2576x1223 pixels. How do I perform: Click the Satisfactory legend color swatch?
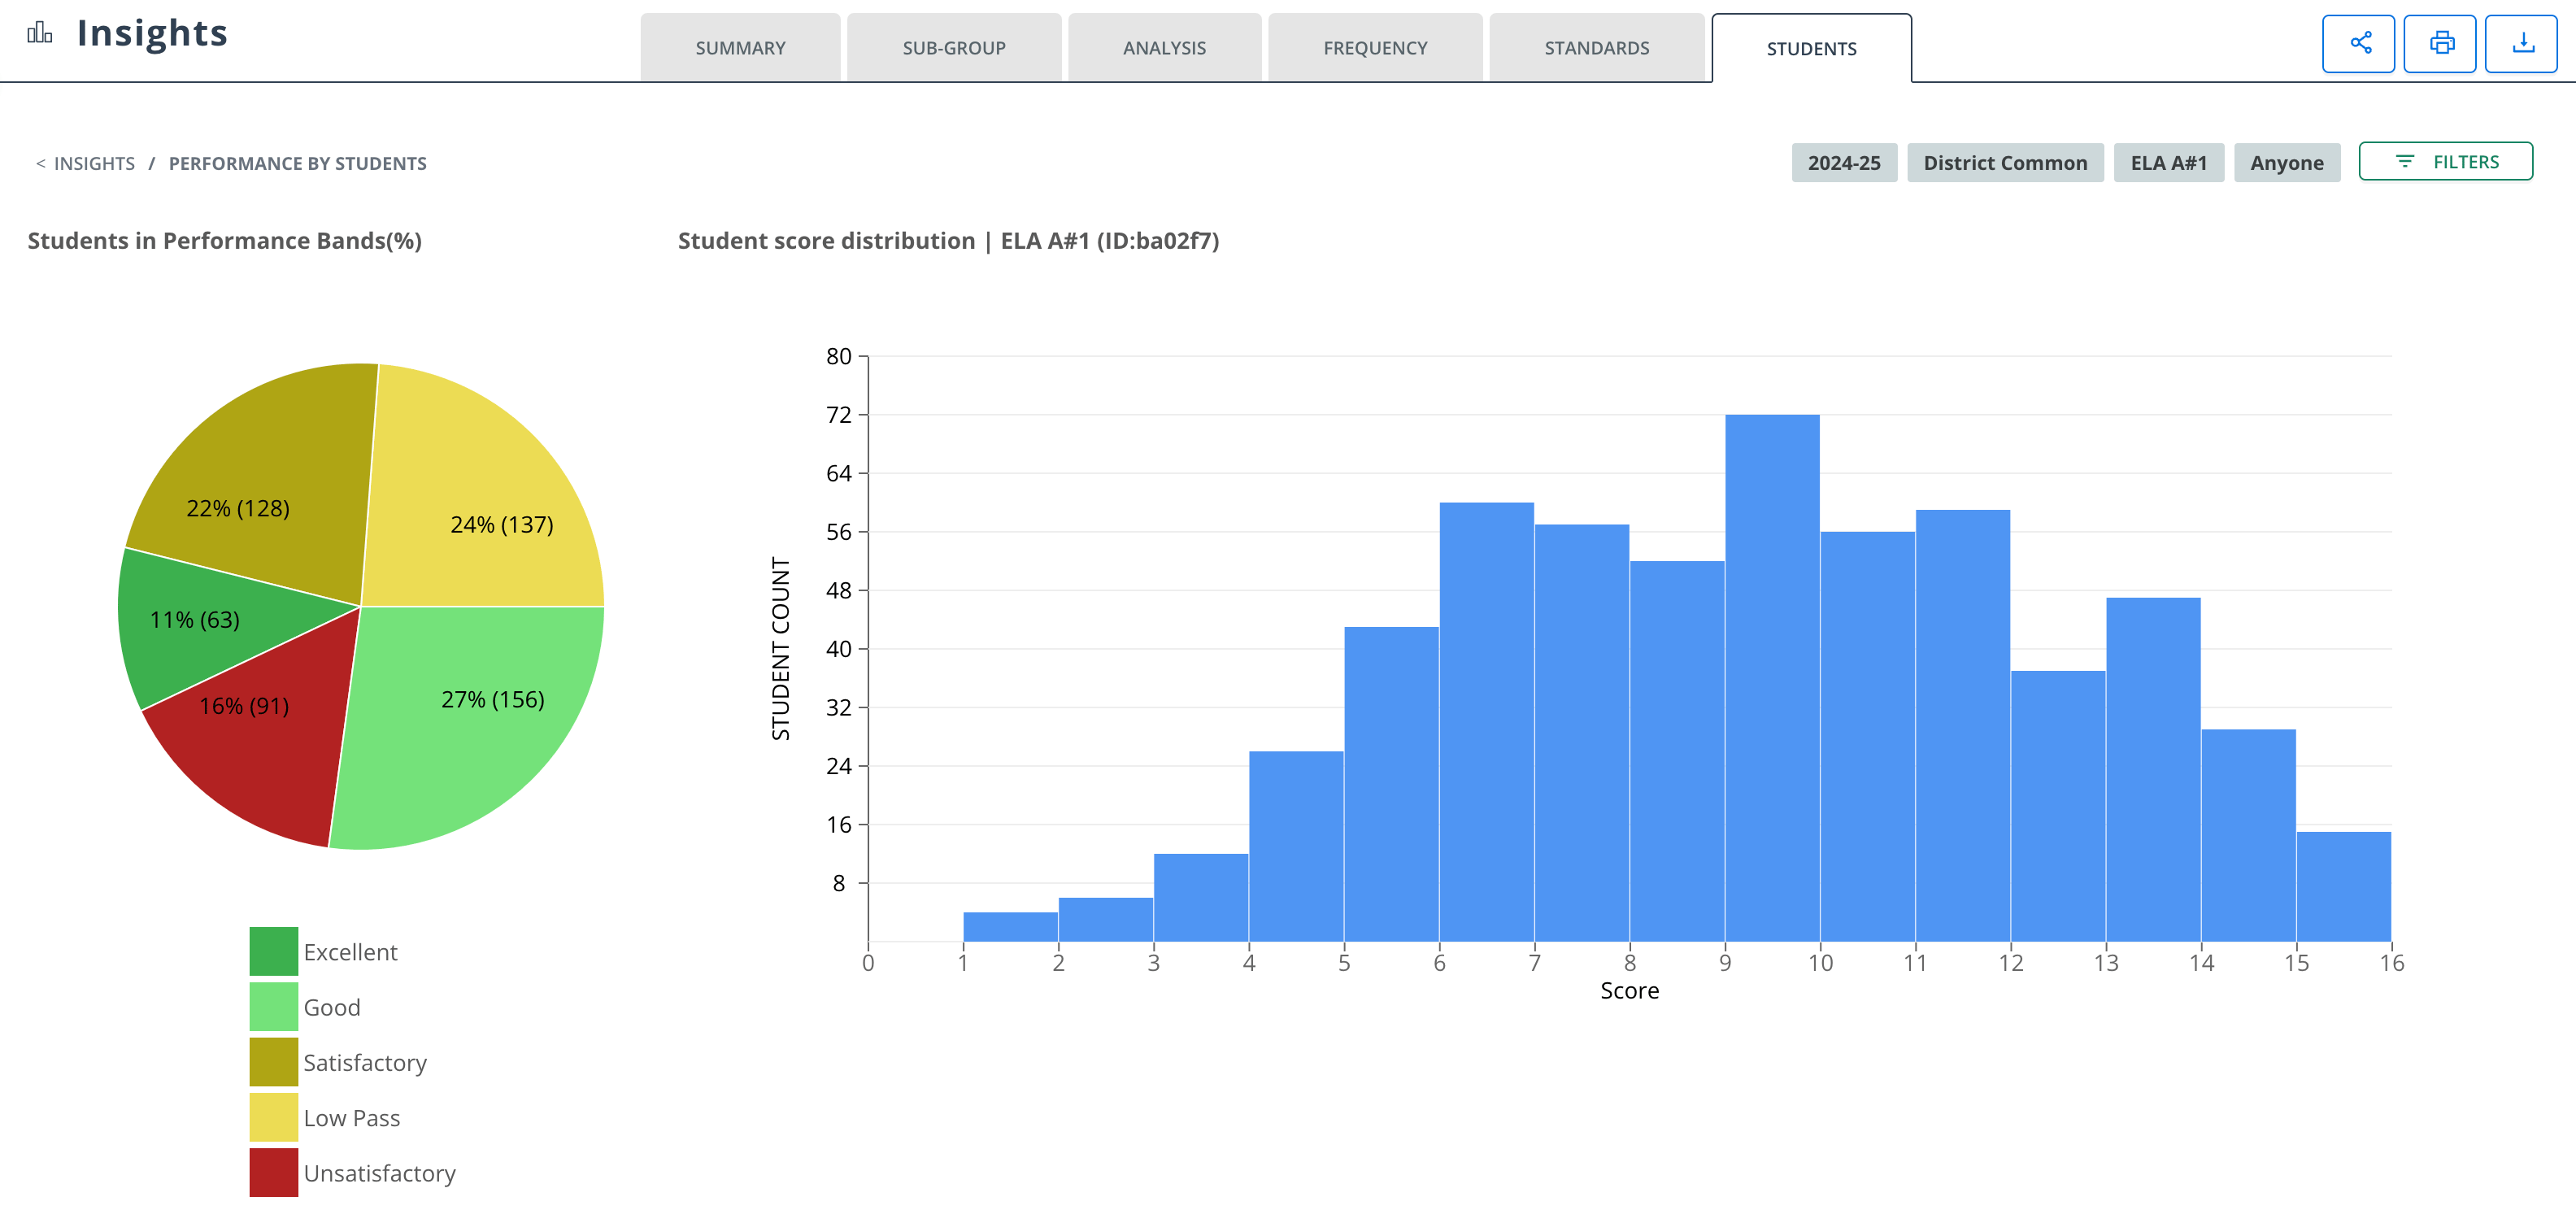[274, 1061]
